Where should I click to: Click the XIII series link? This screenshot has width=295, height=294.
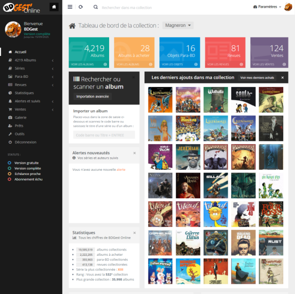click(121, 270)
